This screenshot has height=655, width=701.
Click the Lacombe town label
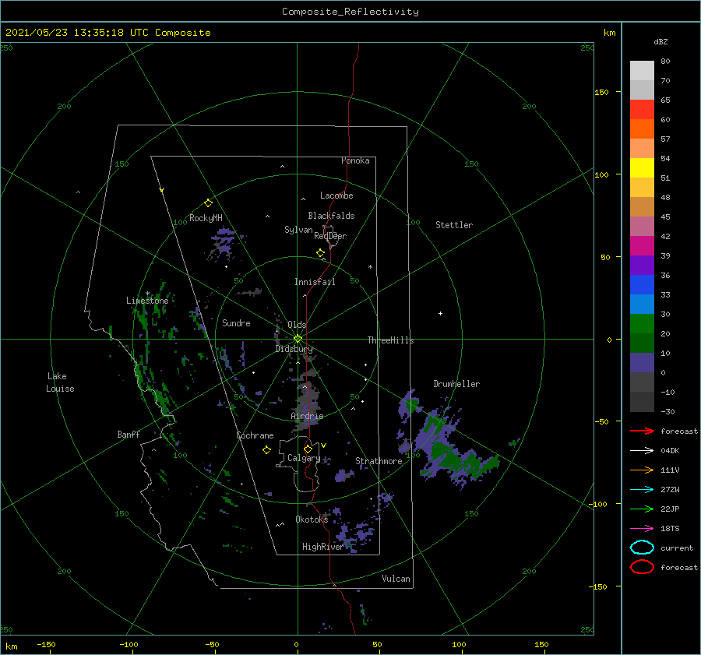pos(336,195)
